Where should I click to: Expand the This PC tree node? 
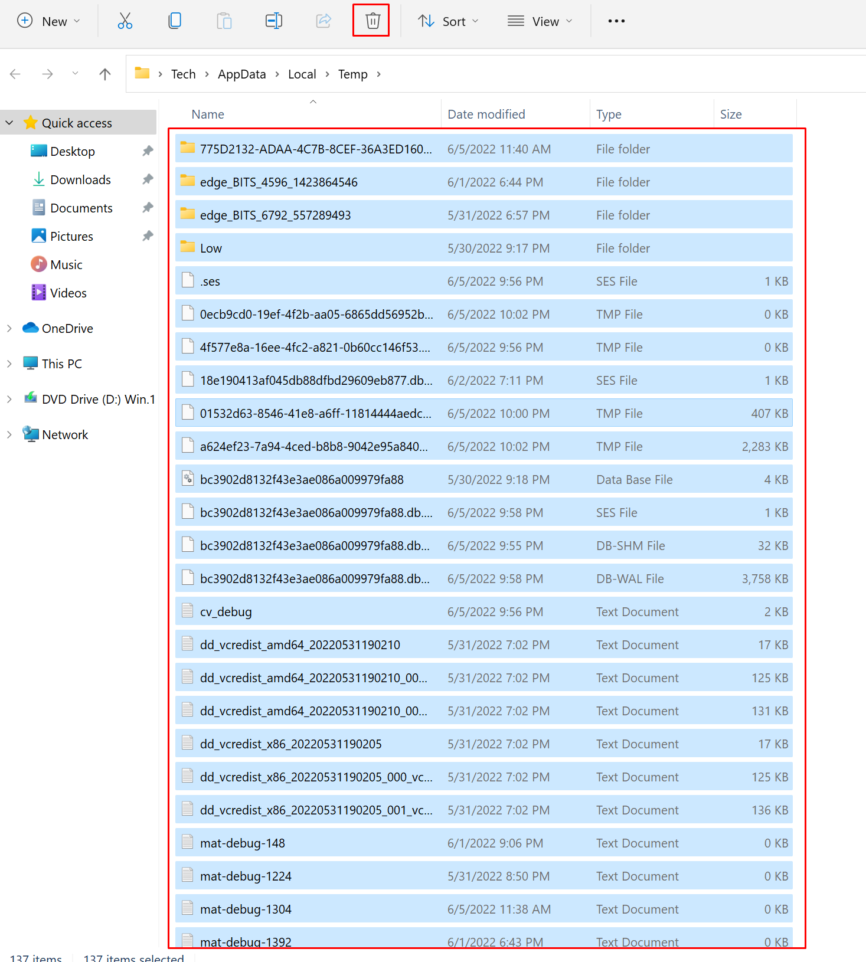point(9,364)
